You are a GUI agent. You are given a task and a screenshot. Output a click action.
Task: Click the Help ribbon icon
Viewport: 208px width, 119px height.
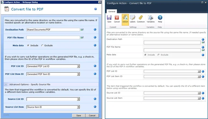160,19
